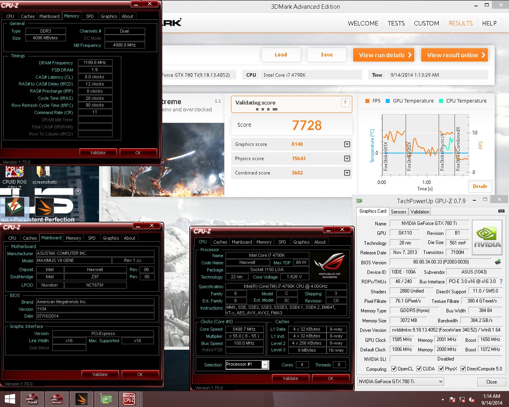Expand the Combined score details

pyautogui.click(x=347, y=173)
